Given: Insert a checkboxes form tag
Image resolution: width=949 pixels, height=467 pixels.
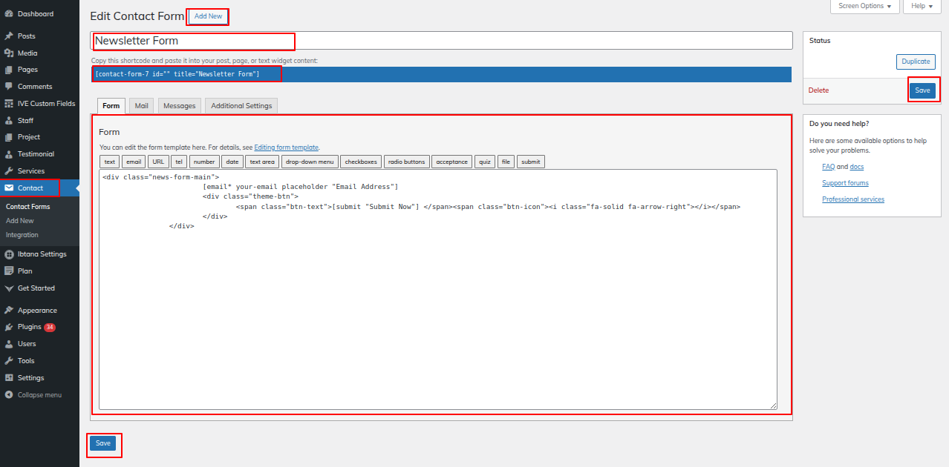Looking at the screenshot, I should (x=361, y=162).
